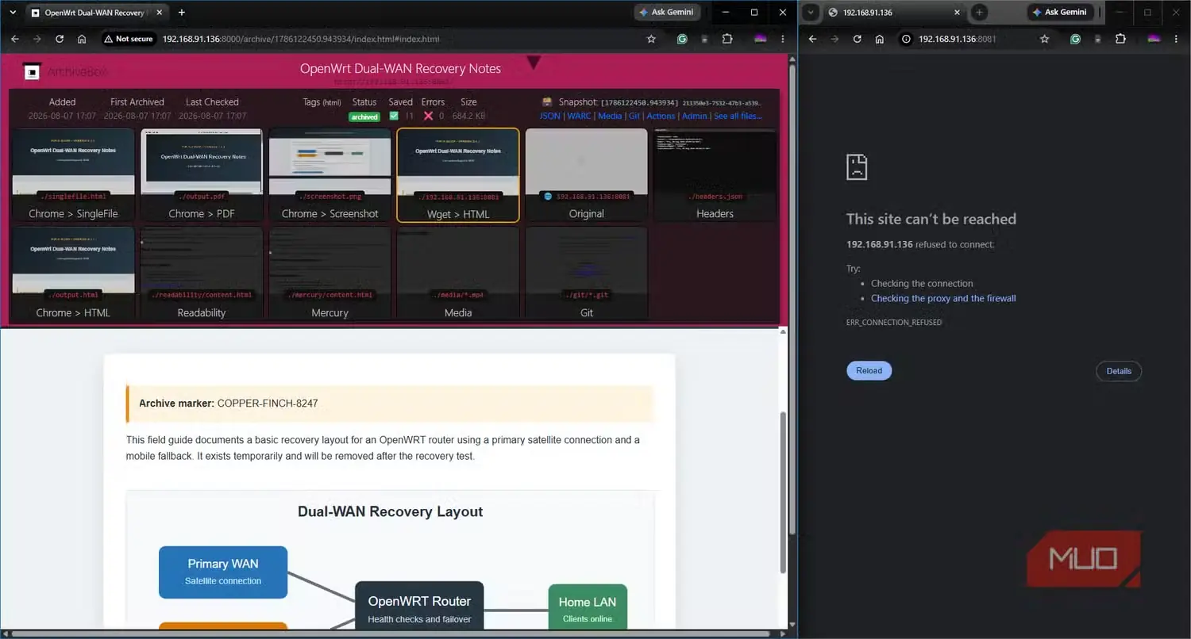Click the ERR_CONNECTION_REFUSED error code text
Image resolution: width=1191 pixels, height=639 pixels.
pos(894,323)
